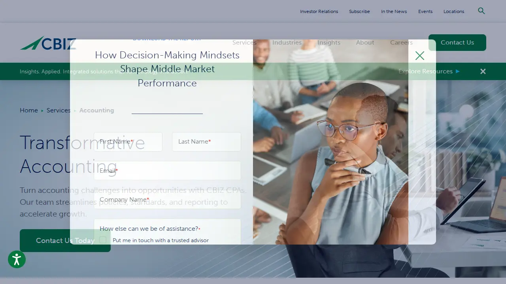This screenshot has width=506, height=284.
Task: Open the site search magnifier icon
Action: 481,11
